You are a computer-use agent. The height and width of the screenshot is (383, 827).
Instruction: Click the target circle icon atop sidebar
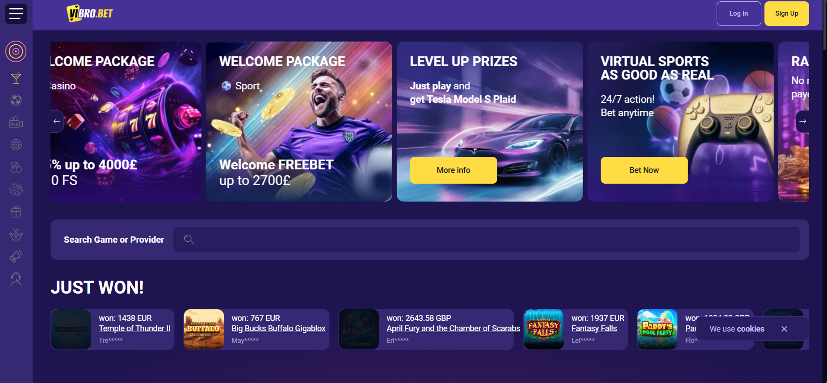(16, 51)
